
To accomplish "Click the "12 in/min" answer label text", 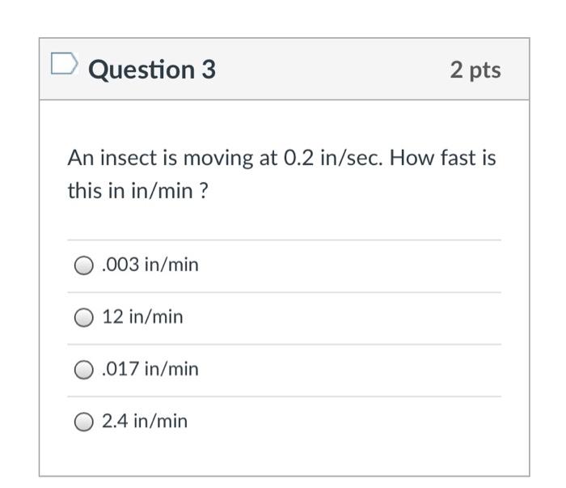I will tap(143, 317).
